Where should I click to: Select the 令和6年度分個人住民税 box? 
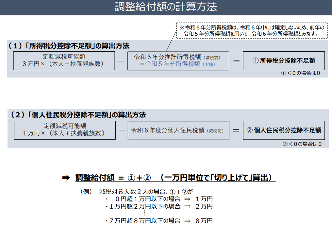pos(177,130)
